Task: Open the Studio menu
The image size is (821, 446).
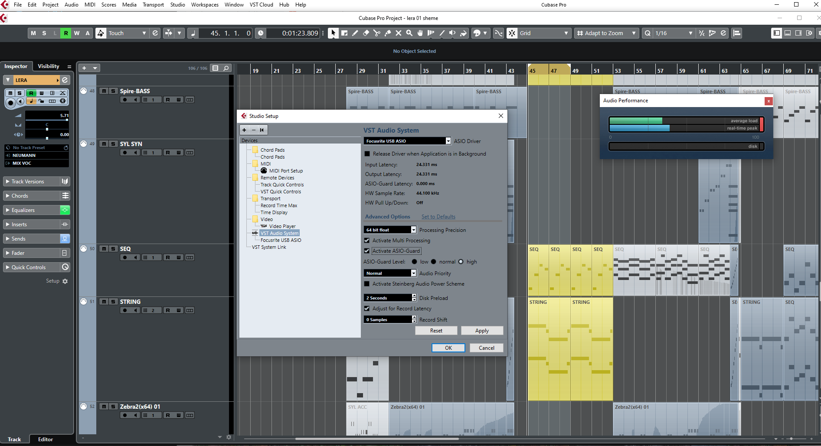Action: point(178,5)
